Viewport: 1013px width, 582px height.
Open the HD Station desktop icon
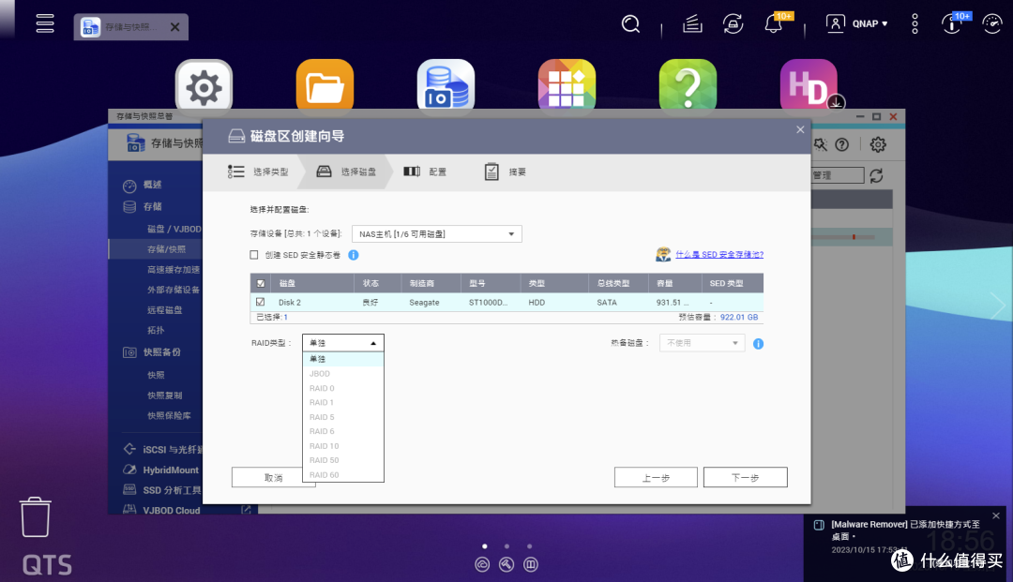pyautogui.click(x=809, y=86)
